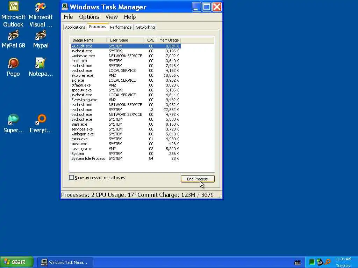Screen dimensions: 358x268
Task: Sort by User Name column header
Action: (126, 40)
